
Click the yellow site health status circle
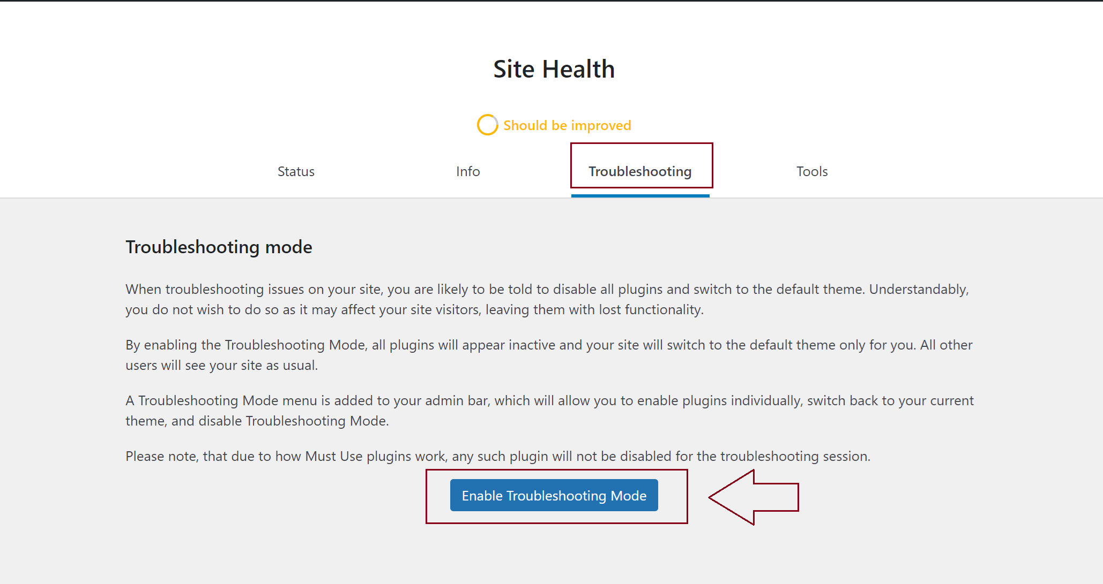pos(487,125)
